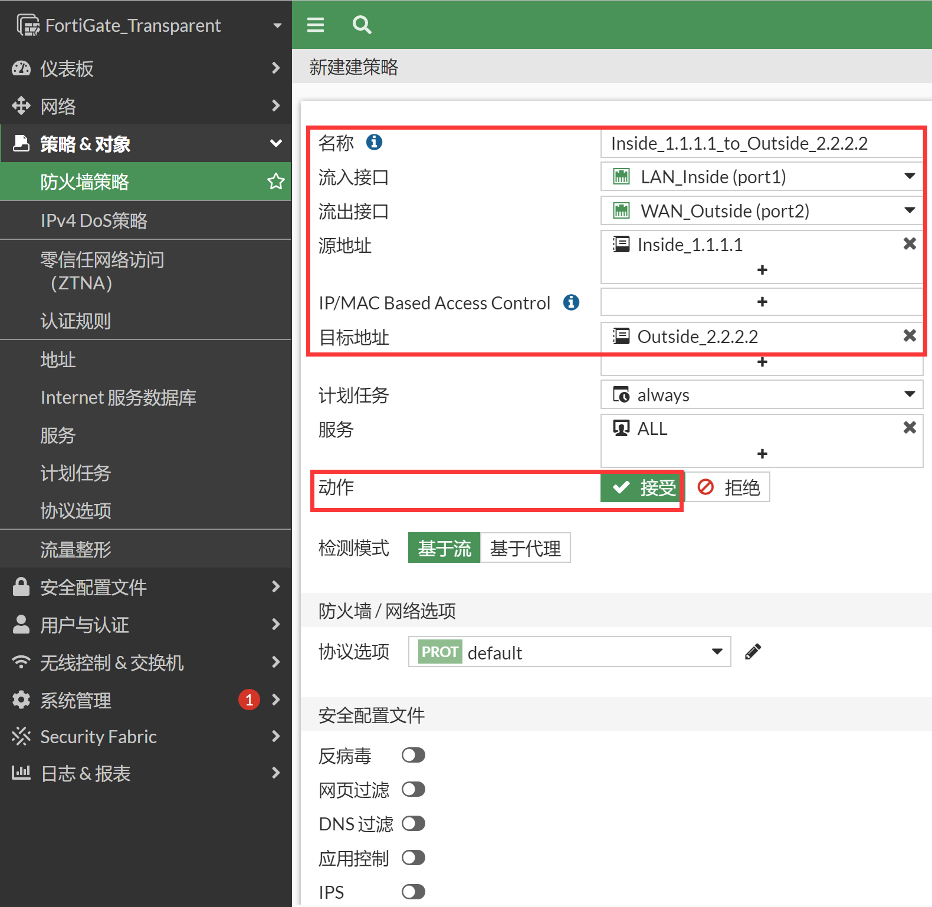The height and width of the screenshot is (907, 932).
Task: Open the 地址 menu item in sidebar
Action: click(x=58, y=359)
